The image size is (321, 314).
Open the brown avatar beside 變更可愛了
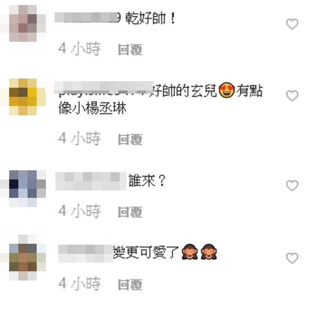coord(23,258)
